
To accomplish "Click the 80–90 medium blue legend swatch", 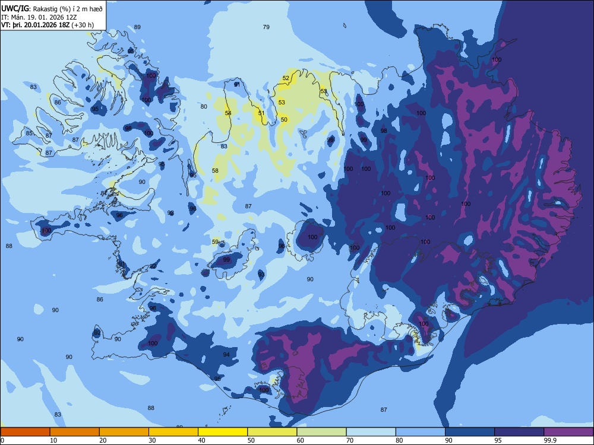I will coord(421,432).
